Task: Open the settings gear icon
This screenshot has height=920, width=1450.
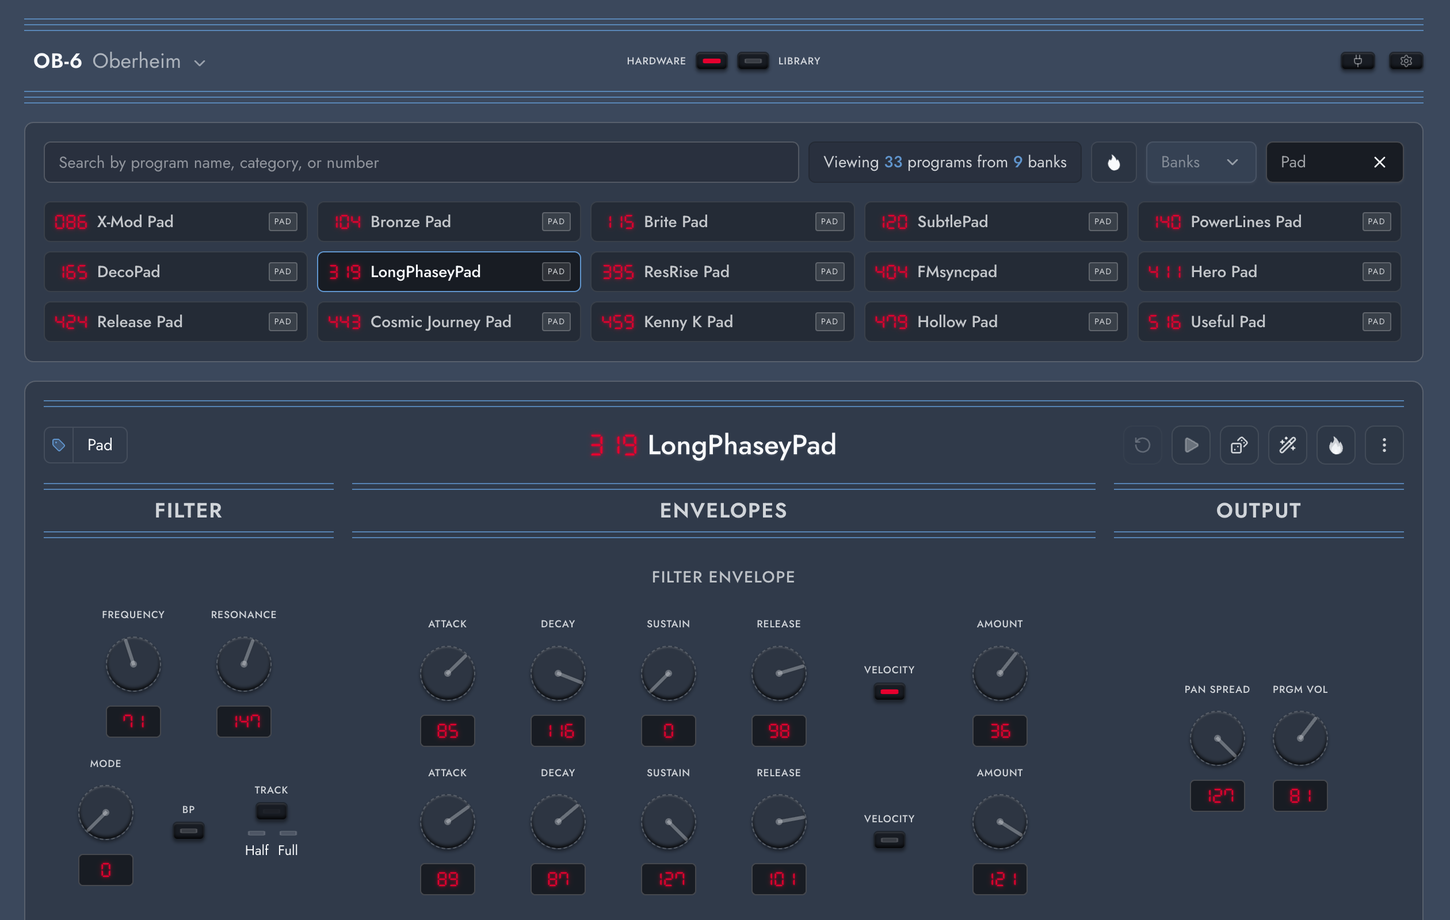Action: click(x=1406, y=61)
